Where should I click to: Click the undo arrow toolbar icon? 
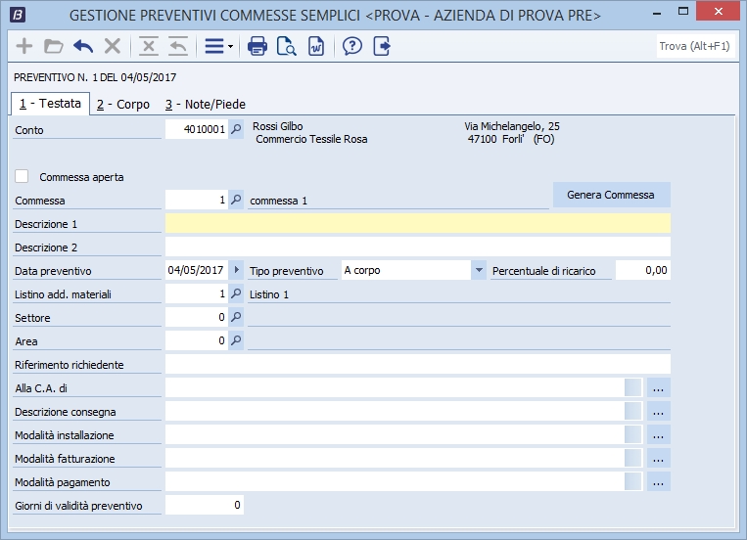[83, 46]
